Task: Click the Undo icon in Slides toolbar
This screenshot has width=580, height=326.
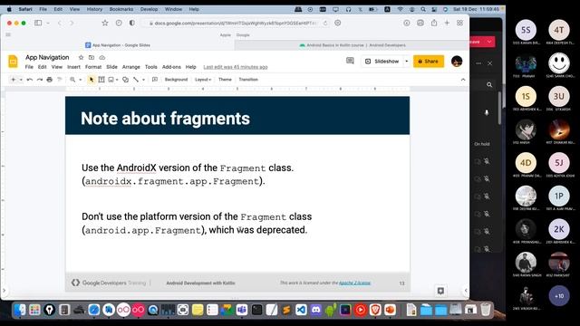Action: (30, 80)
